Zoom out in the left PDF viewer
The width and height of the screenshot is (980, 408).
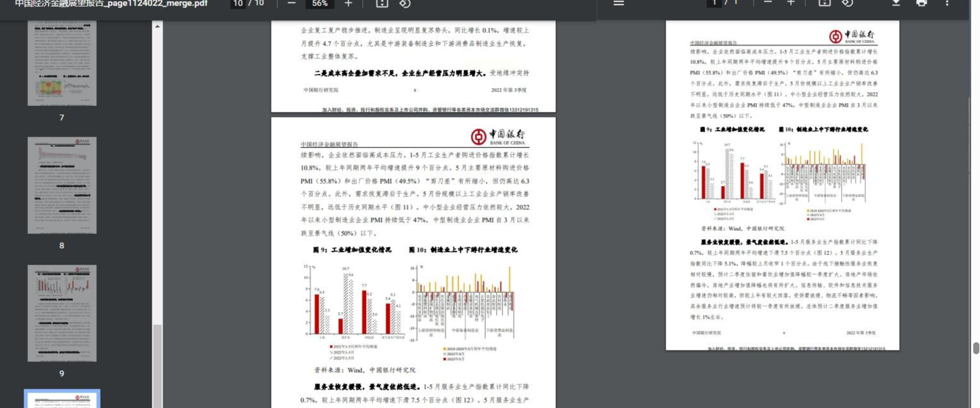click(292, 3)
